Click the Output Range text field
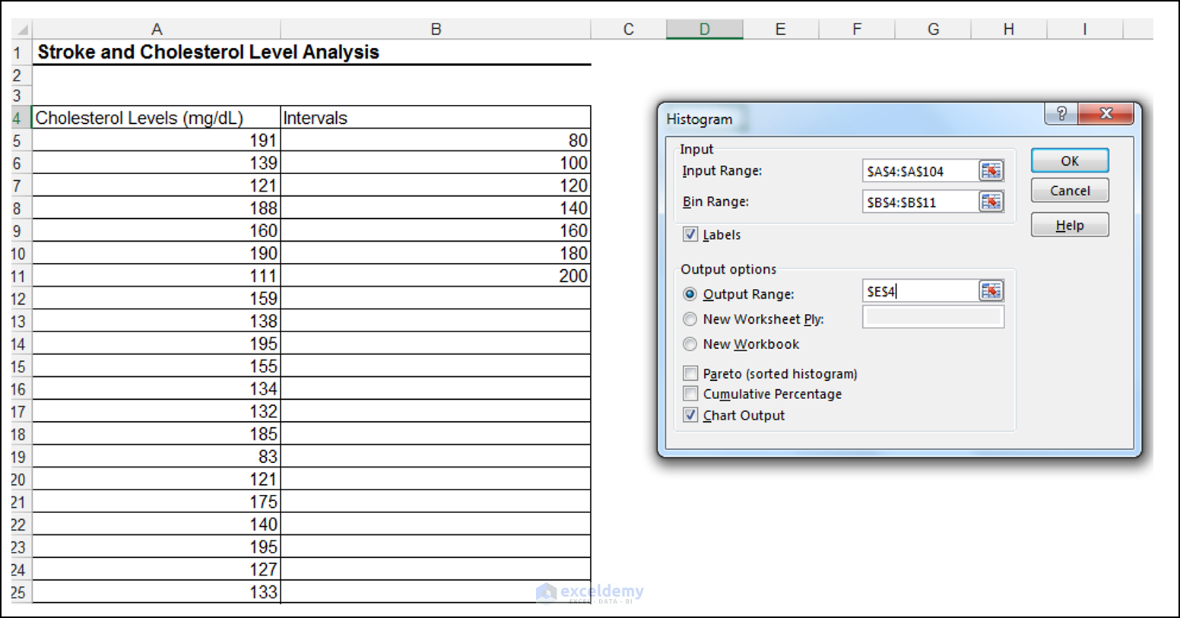The image size is (1180, 618). [x=920, y=291]
